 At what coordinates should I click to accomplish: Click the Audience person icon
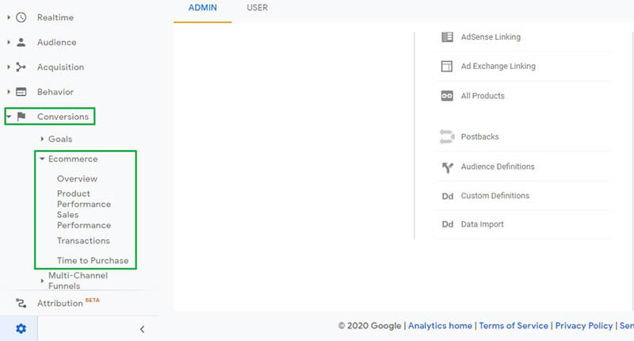click(21, 42)
